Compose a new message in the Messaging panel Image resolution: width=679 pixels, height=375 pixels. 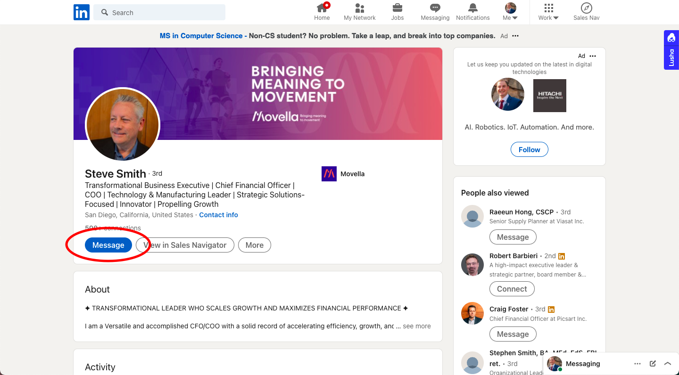(653, 363)
